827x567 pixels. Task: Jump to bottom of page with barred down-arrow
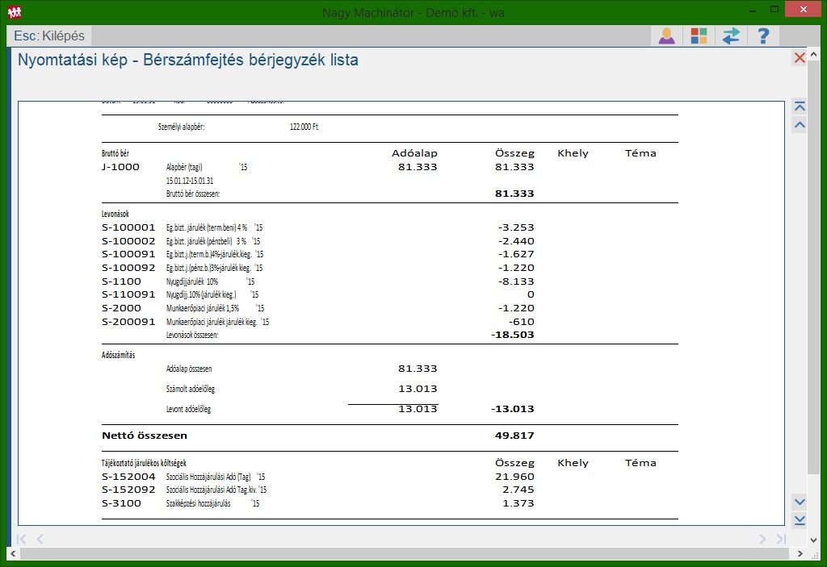800,520
